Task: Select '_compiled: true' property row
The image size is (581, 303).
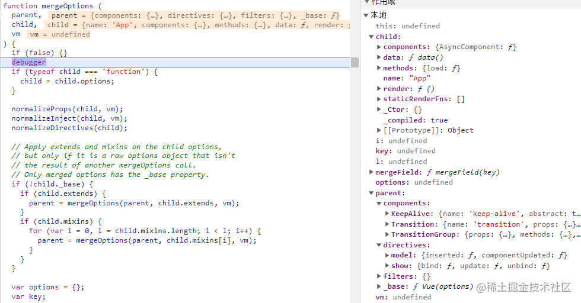Action: click(416, 120)
